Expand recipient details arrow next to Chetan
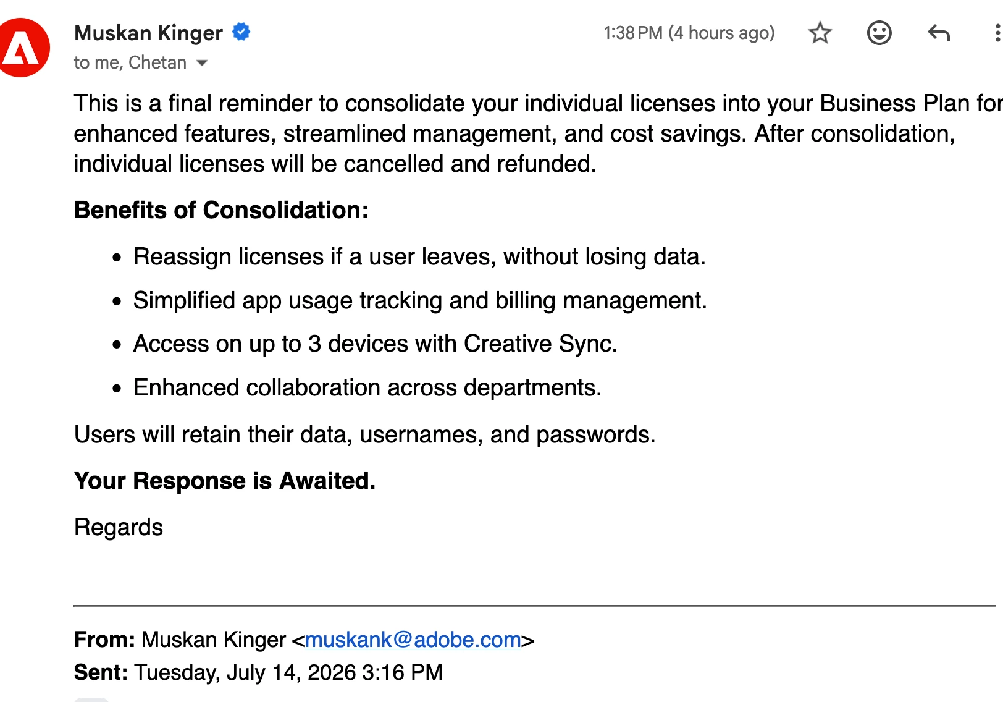The image size is (1003, 702). tap(201, 63)
